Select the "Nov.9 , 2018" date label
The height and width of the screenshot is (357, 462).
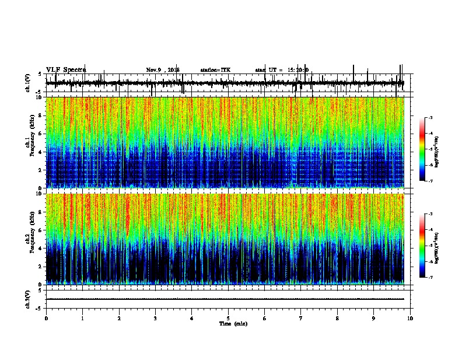click(163, 70)
